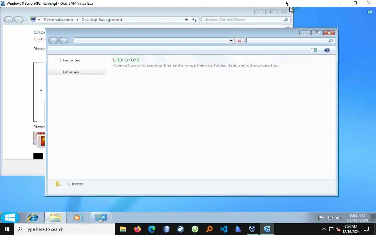The image size is (376, 235).
Task: Click the Personalization breadcrumb
Action: (x=58, y=20)
